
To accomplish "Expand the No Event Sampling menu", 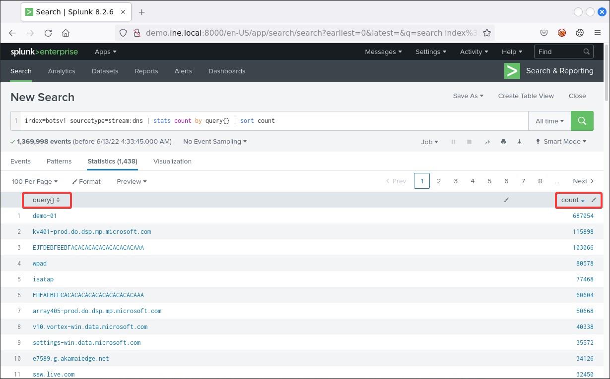I will (x=215, y=142).
